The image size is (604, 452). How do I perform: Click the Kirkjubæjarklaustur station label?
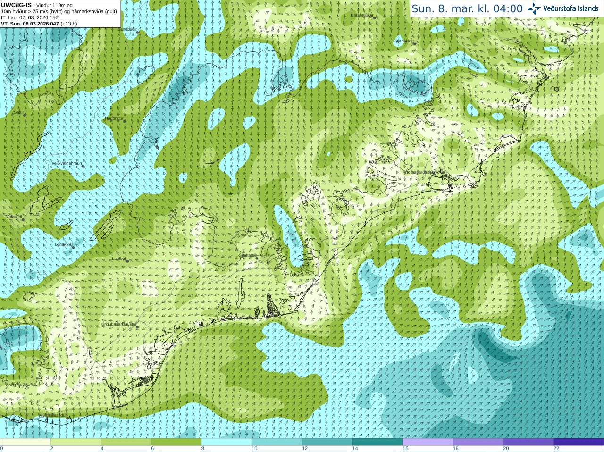point(118,324)
